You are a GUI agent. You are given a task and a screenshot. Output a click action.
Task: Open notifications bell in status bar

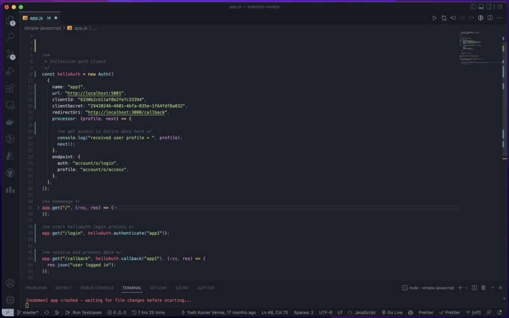coord(500,312)
